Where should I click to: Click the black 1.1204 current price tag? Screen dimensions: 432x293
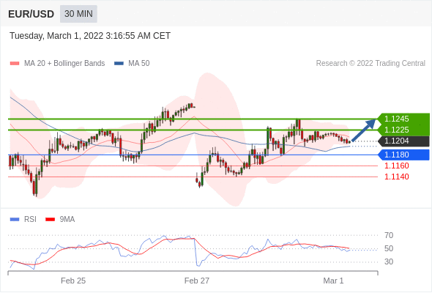point(403,141)
